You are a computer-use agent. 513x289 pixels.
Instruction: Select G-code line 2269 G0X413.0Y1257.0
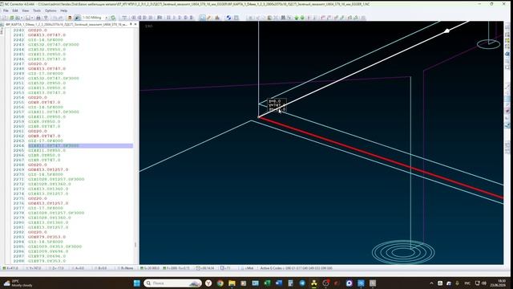(x=48, y=169)
